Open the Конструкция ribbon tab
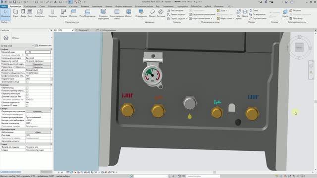The image size is (317, 178). pyautogui.click(x=30, y=6)
